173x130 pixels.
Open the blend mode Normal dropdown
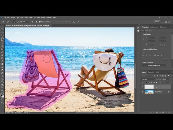tap(148, 79)
